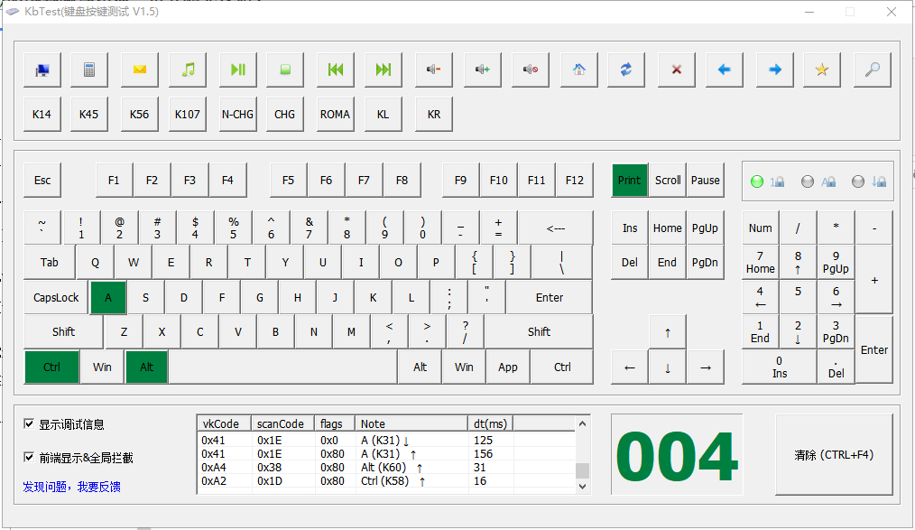Click the green left Alt key
915x530 pixels.
(146, 367)
